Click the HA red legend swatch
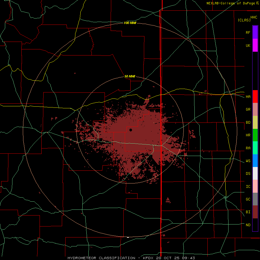Screen dimensions: 260x260 255,96
